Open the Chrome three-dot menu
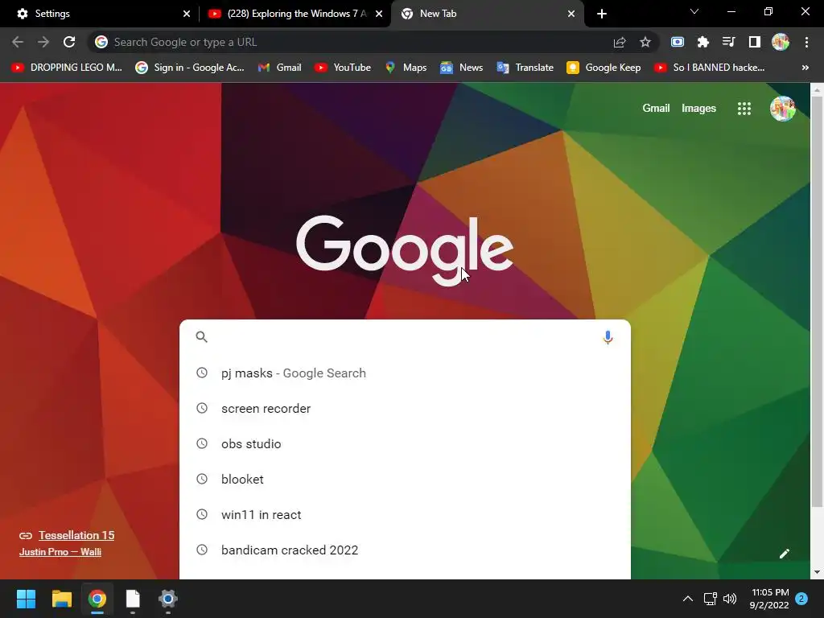Image resolution: width=824 pixels, height=618 pixels. tap(806, 42)
